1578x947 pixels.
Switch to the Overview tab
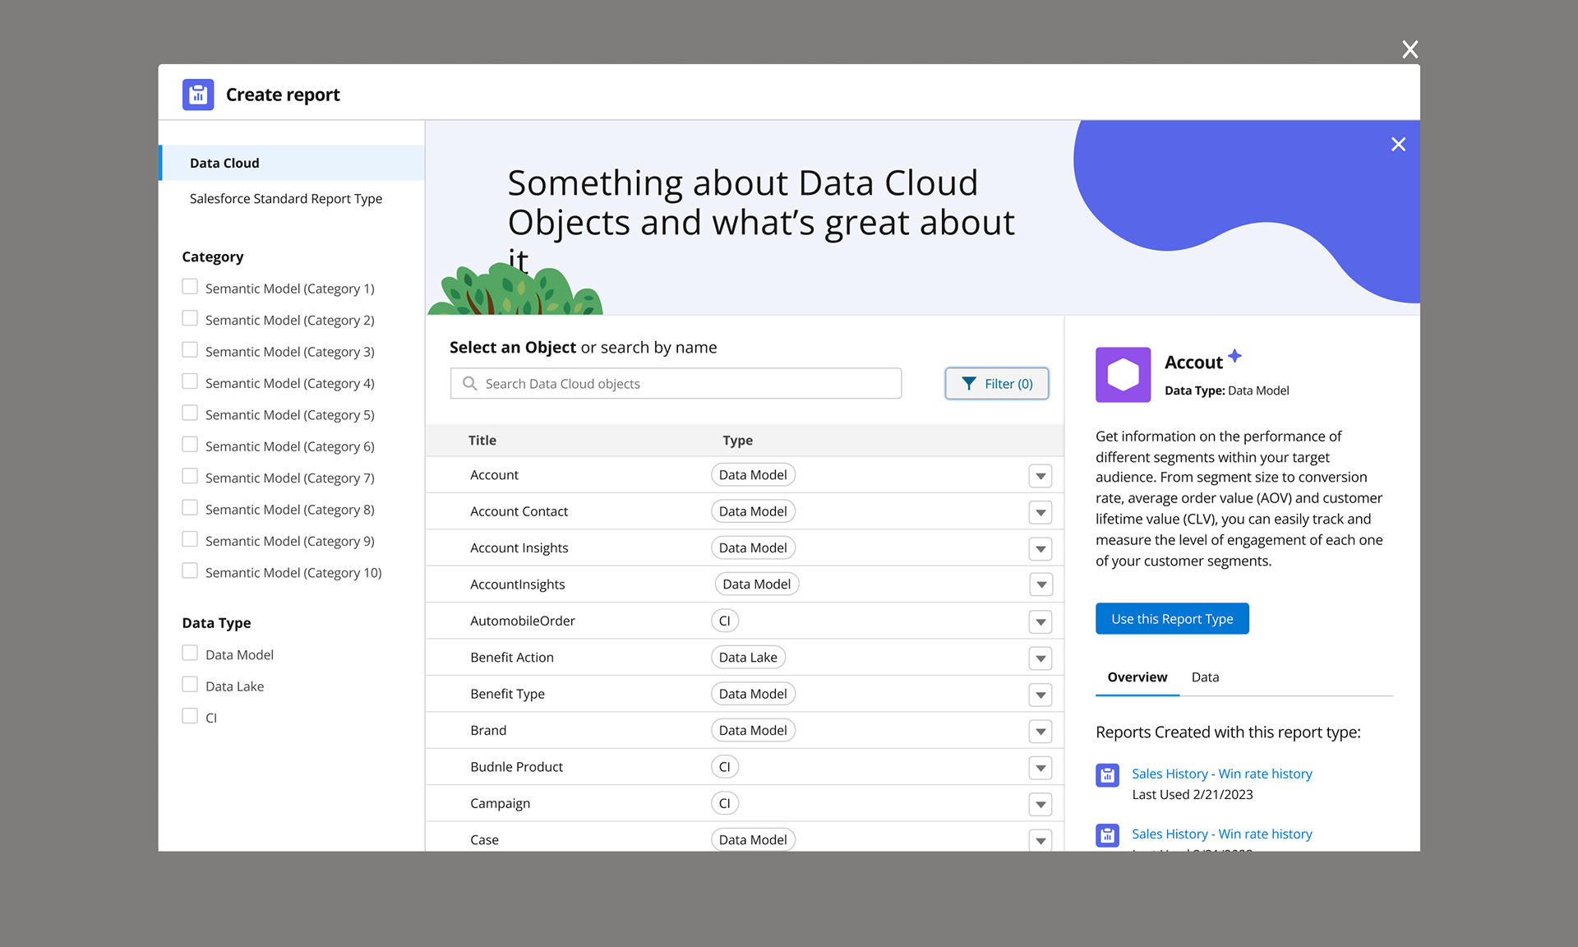(x=1137, y=677)
